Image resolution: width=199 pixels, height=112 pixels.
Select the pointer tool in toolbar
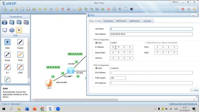tap(51, 9)
